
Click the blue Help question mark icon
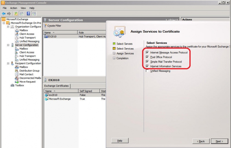pyautogui.click(x=29, y=14)
